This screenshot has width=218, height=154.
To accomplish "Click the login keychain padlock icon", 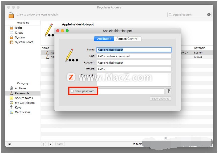I will tap(11, 28).
